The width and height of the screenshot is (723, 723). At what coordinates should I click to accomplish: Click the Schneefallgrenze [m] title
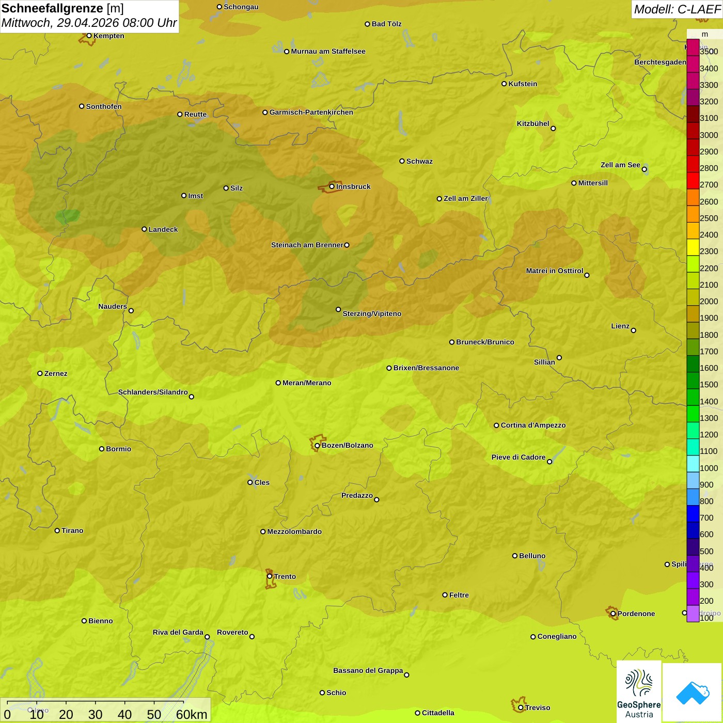point(62,9)
